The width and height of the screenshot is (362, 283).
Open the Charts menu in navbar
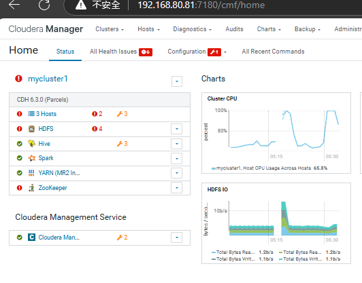[269, 29]
